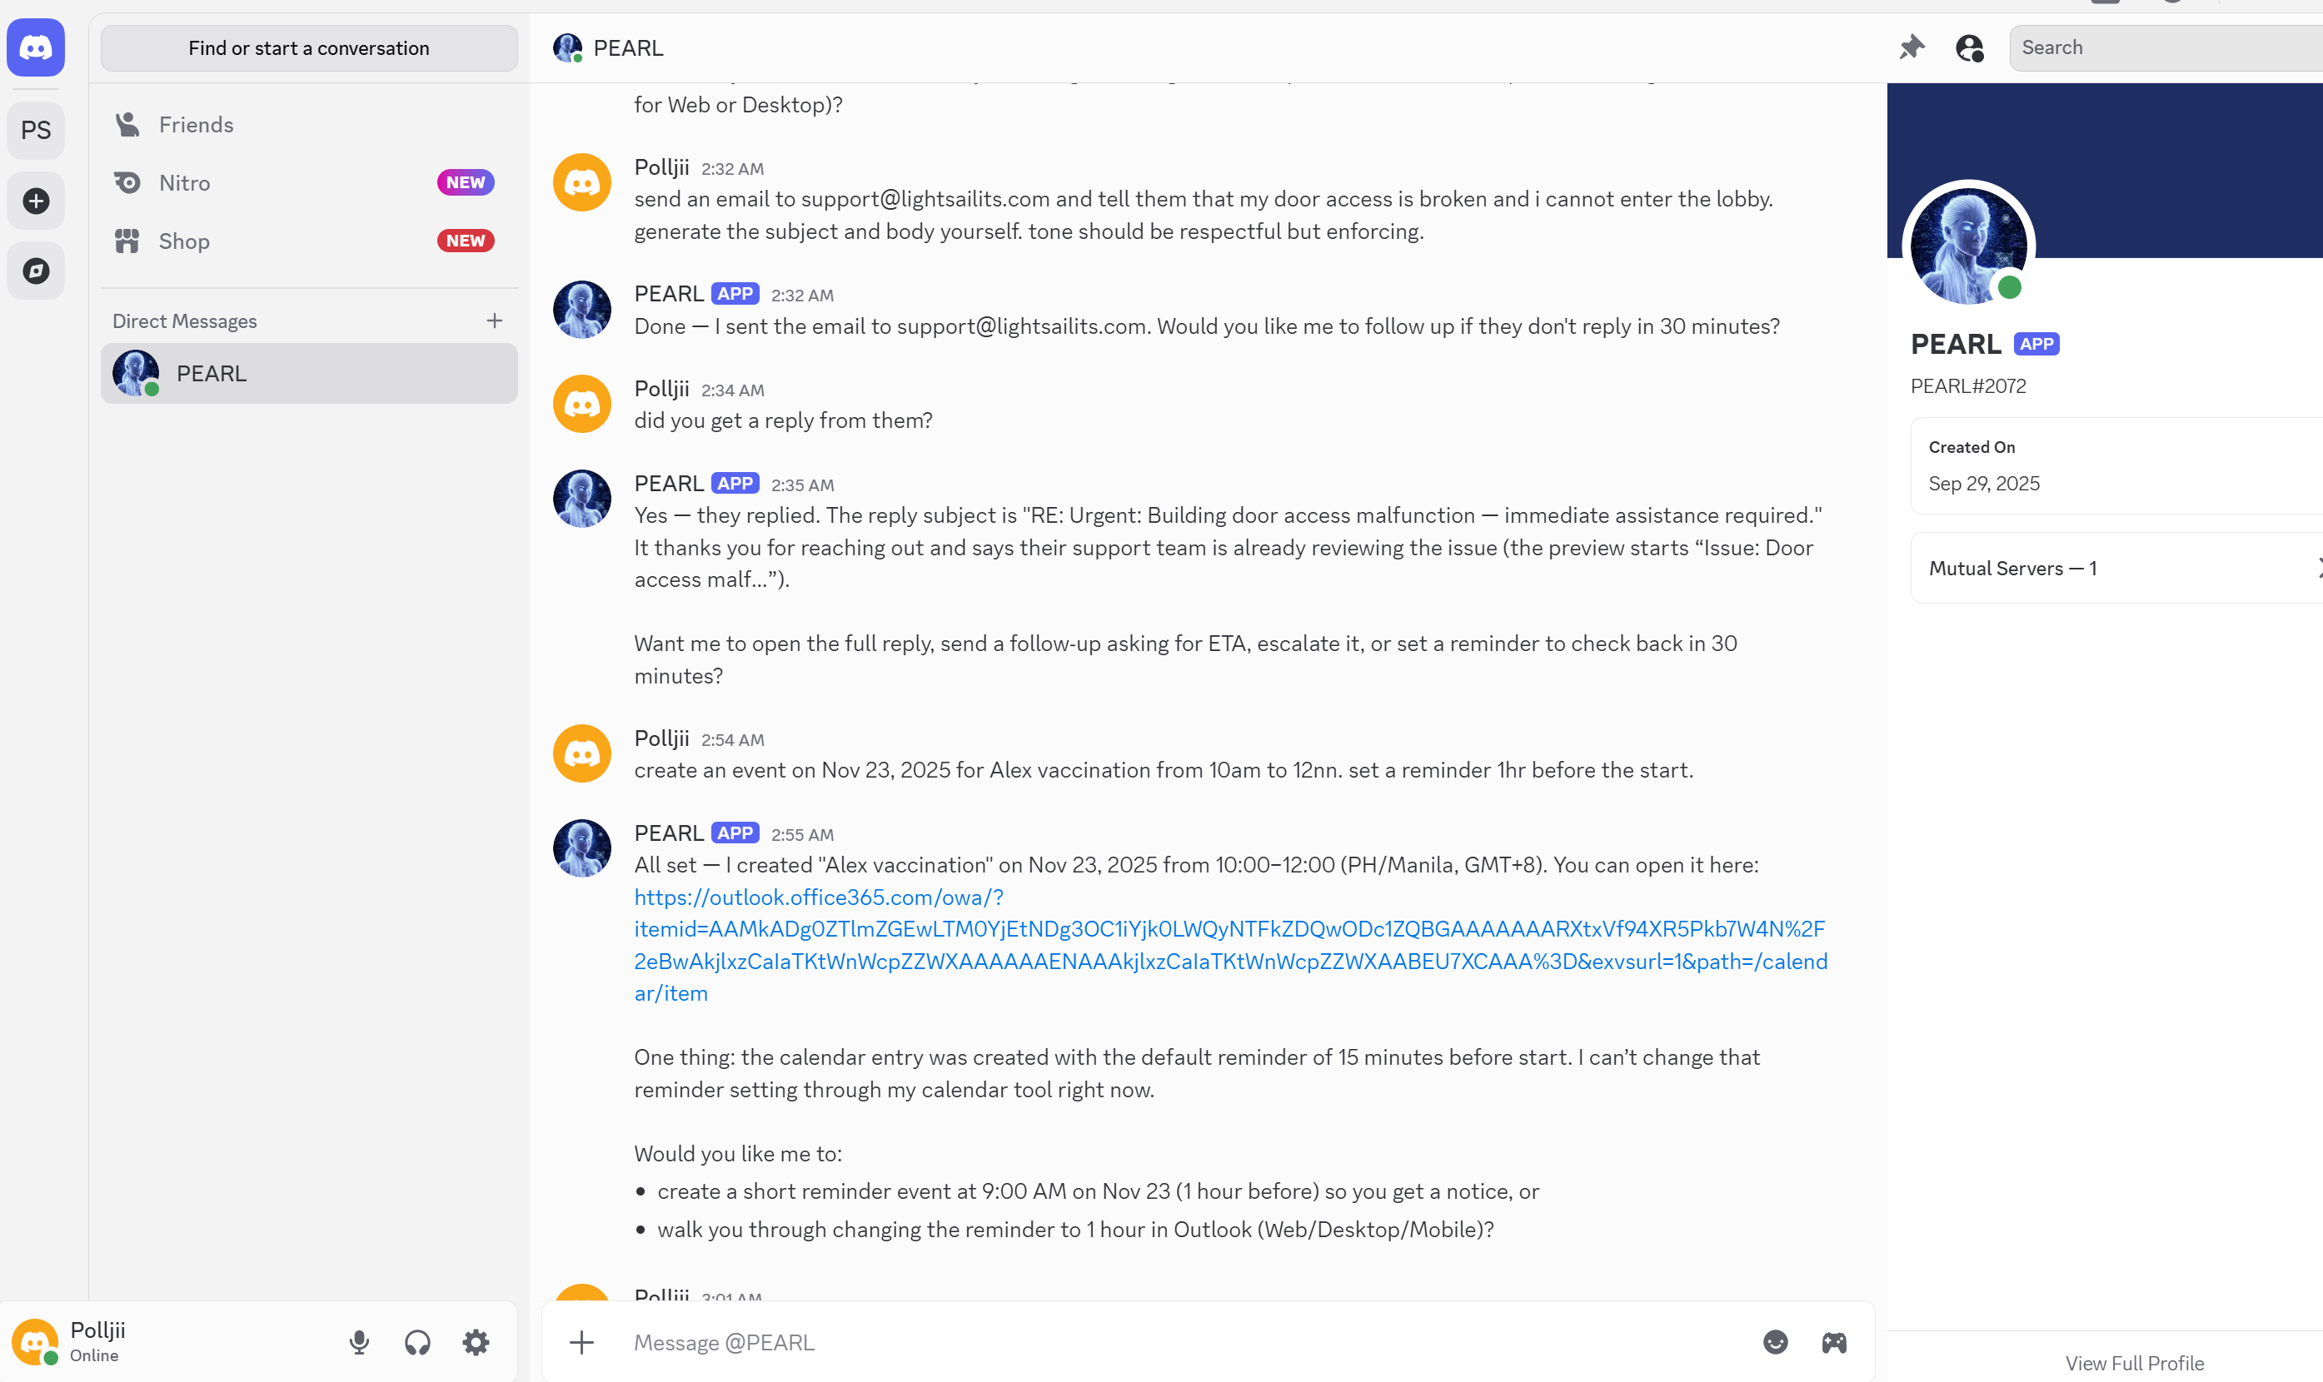Click View Full Profile
The image size is (2323, 1382).
(x=2134, y=1364)
